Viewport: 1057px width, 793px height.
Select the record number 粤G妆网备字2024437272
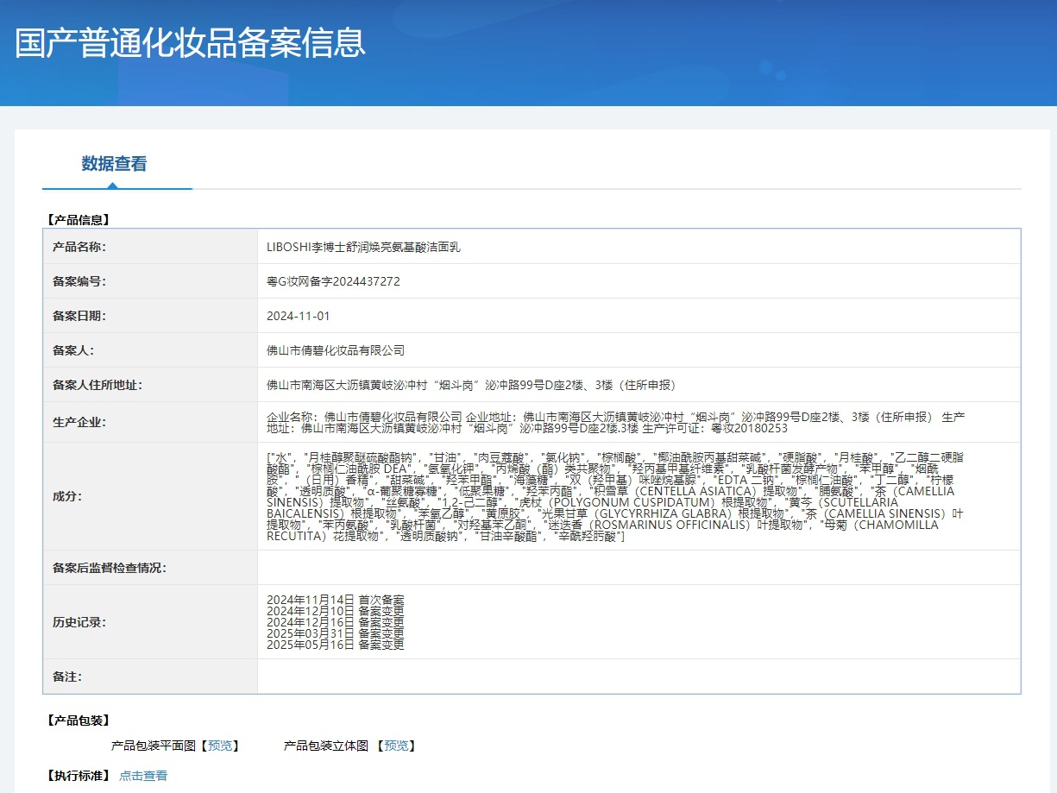333,281
